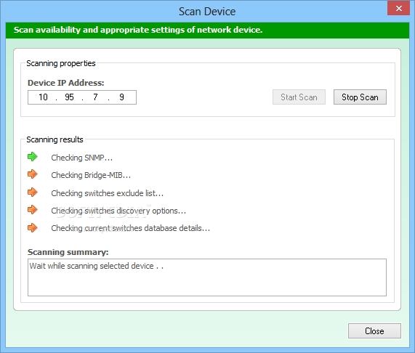The width and height of the screenshot is (415, 353).
Task: Click the green banner describing scan availability
Action: point(208,31)
